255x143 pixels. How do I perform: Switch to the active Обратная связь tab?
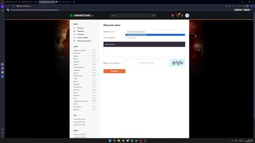point(47,2)
